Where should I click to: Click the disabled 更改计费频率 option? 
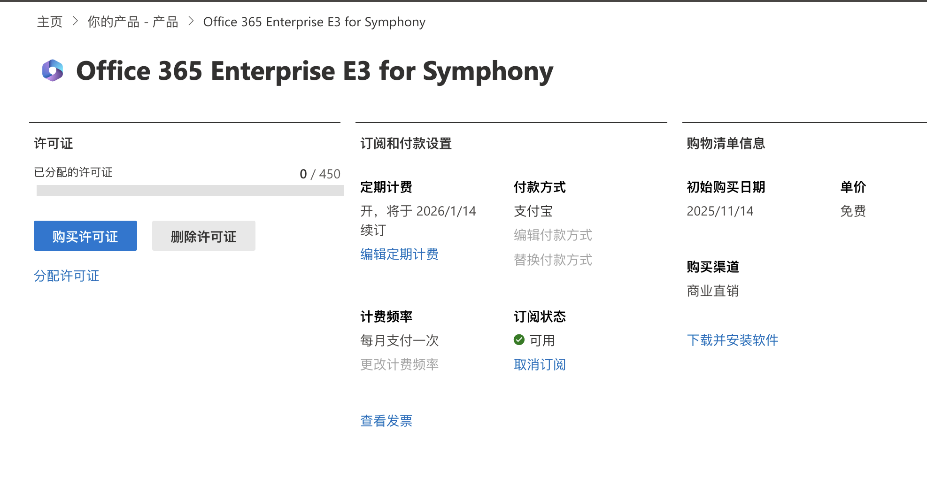[399, 364]
